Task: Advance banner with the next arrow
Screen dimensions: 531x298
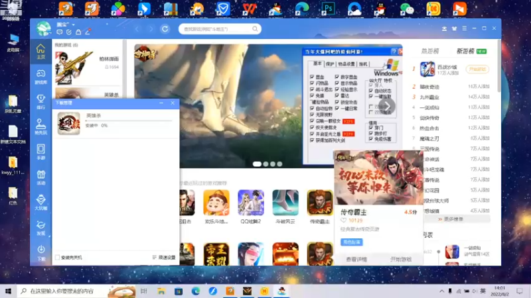Action: coord(387,106)
